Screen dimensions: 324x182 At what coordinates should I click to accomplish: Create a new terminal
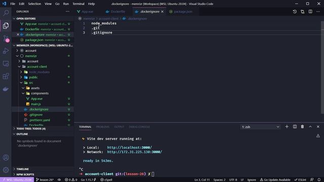(x=287, y=127)
